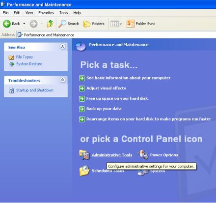Open the Favorites menu
Screen dimensions: 216x203
click(x=46, y=13)
